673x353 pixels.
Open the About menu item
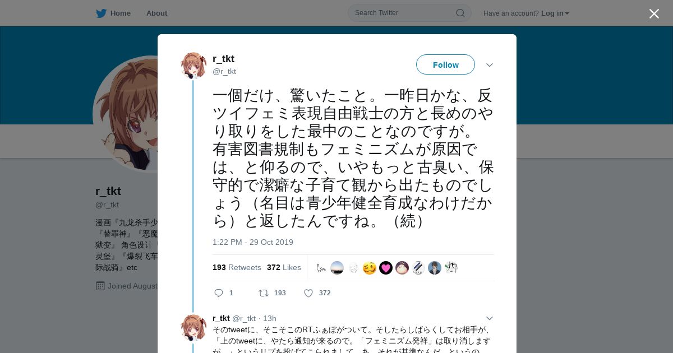tap(156, 13)
